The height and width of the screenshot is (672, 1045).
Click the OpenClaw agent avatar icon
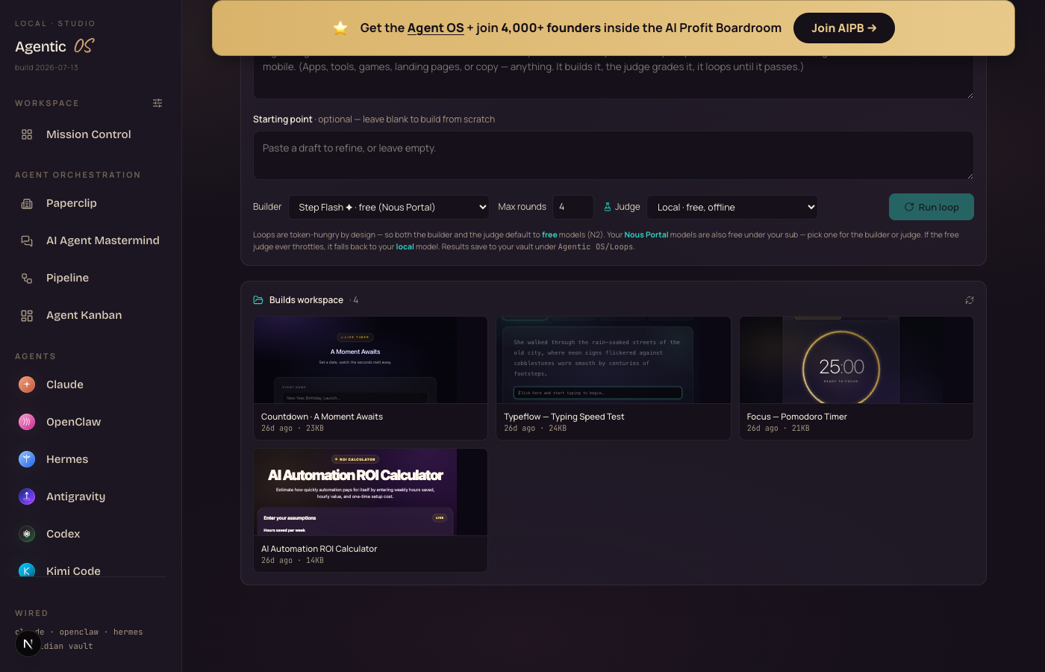click(x=27, y=422)
